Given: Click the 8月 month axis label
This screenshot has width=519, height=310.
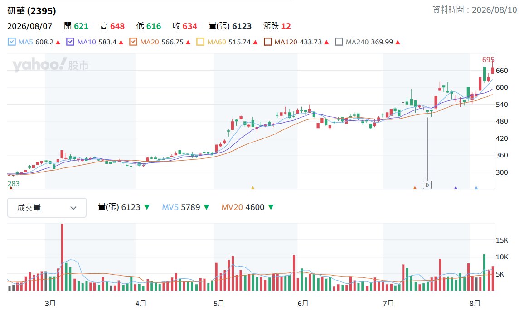Looking at the screenshot, I should 475,303.
